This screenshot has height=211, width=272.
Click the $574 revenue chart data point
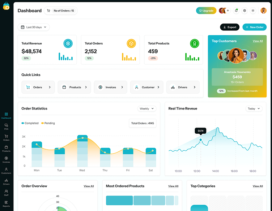200,140
